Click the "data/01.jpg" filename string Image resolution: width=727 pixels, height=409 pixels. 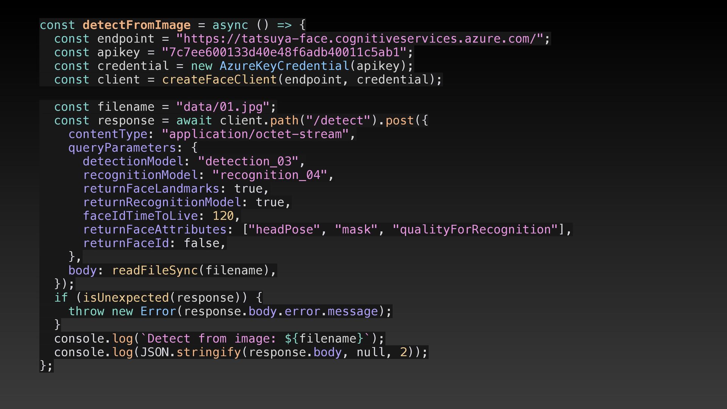coord(223,107)
